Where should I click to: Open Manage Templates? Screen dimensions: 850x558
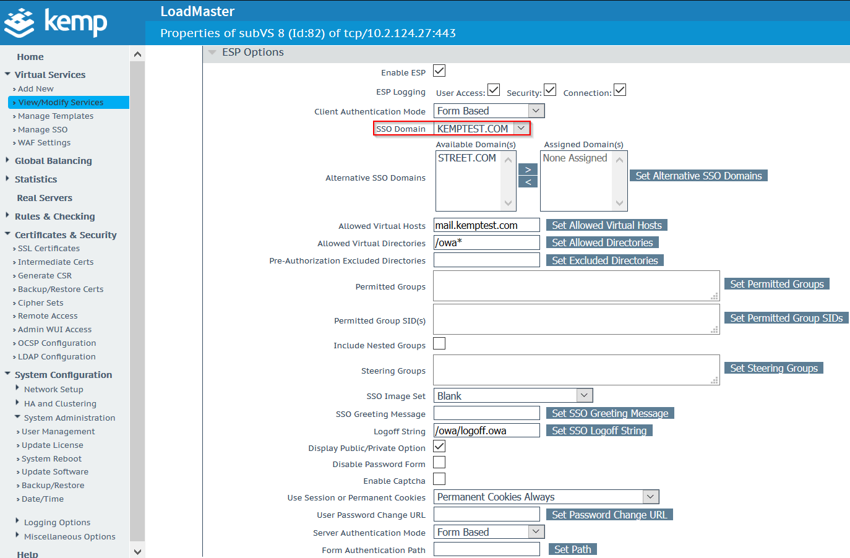[56, 116]
